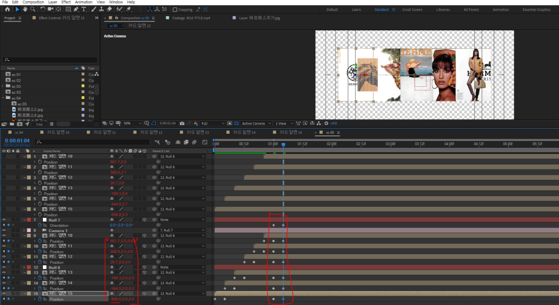This screenshot has height=305, width=559.
Task: Select the Pan Behind anchor point tool
Action: (58, 9)
